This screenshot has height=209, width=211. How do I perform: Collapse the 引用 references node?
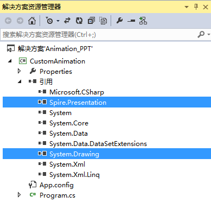[x=20, y=81]
